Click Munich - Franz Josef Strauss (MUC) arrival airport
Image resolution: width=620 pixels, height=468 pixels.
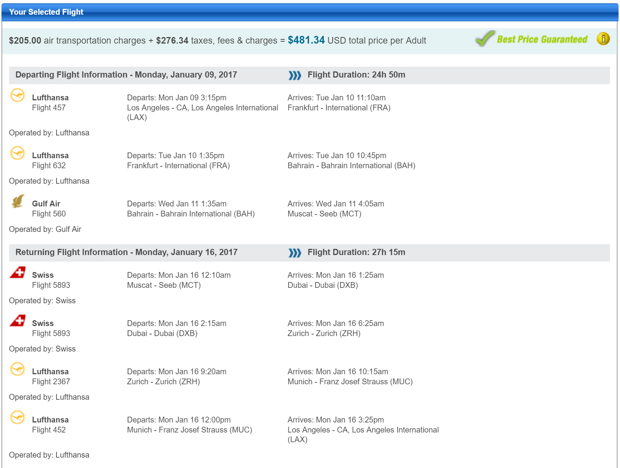coord(350,382)
